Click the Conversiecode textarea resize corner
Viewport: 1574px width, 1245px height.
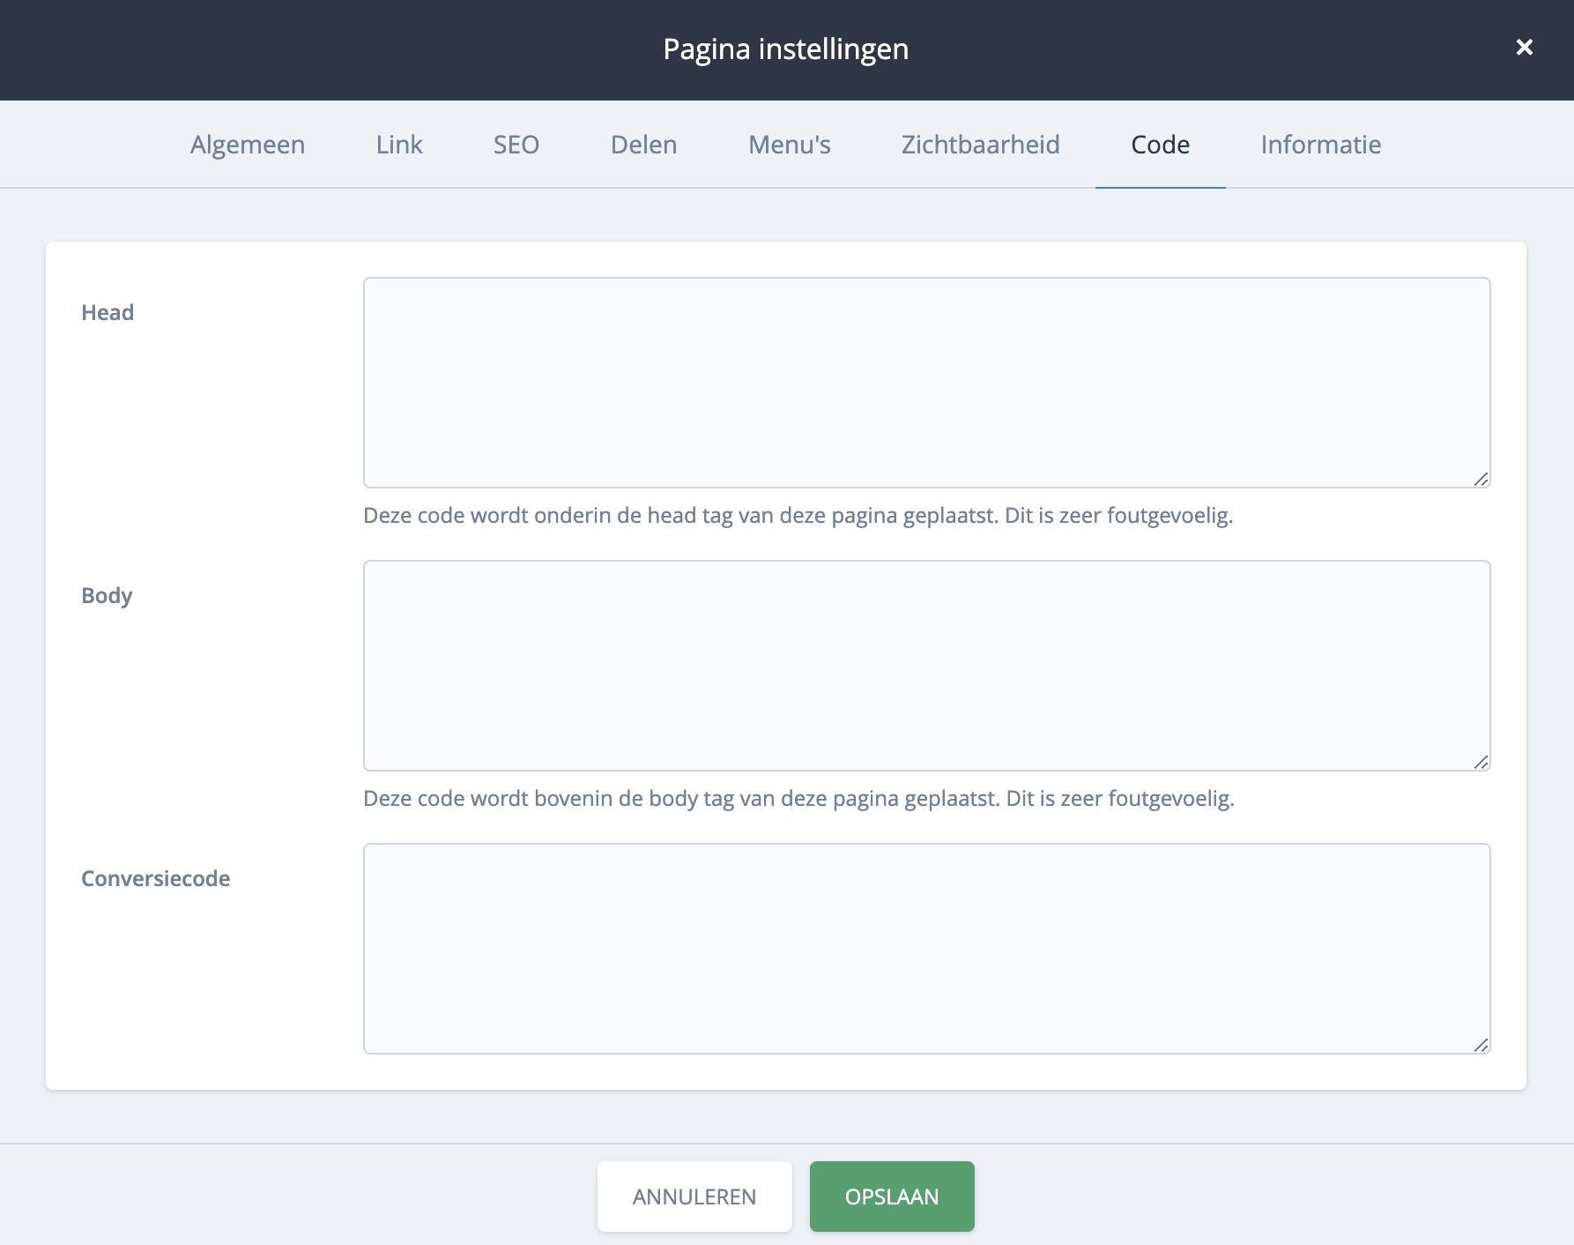point(1481,1045)
